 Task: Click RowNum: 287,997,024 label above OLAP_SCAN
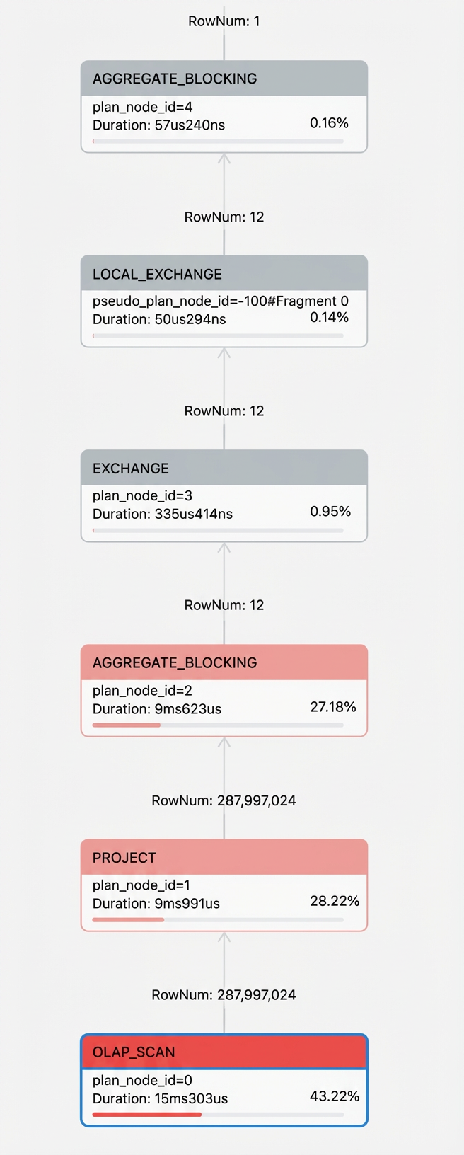pyautogui.click(x=224, y=995)
